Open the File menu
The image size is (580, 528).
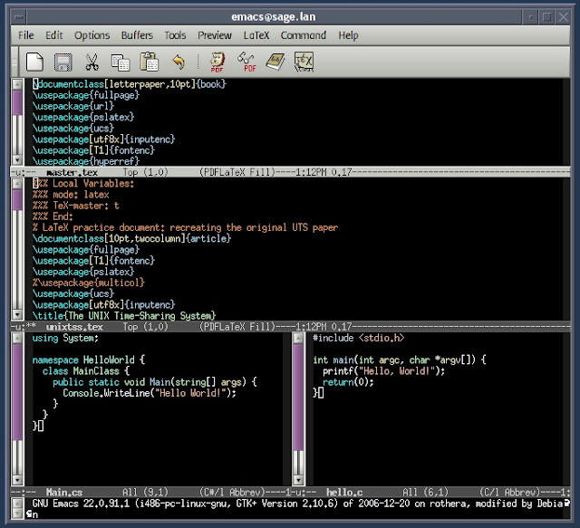click(26, 35)
